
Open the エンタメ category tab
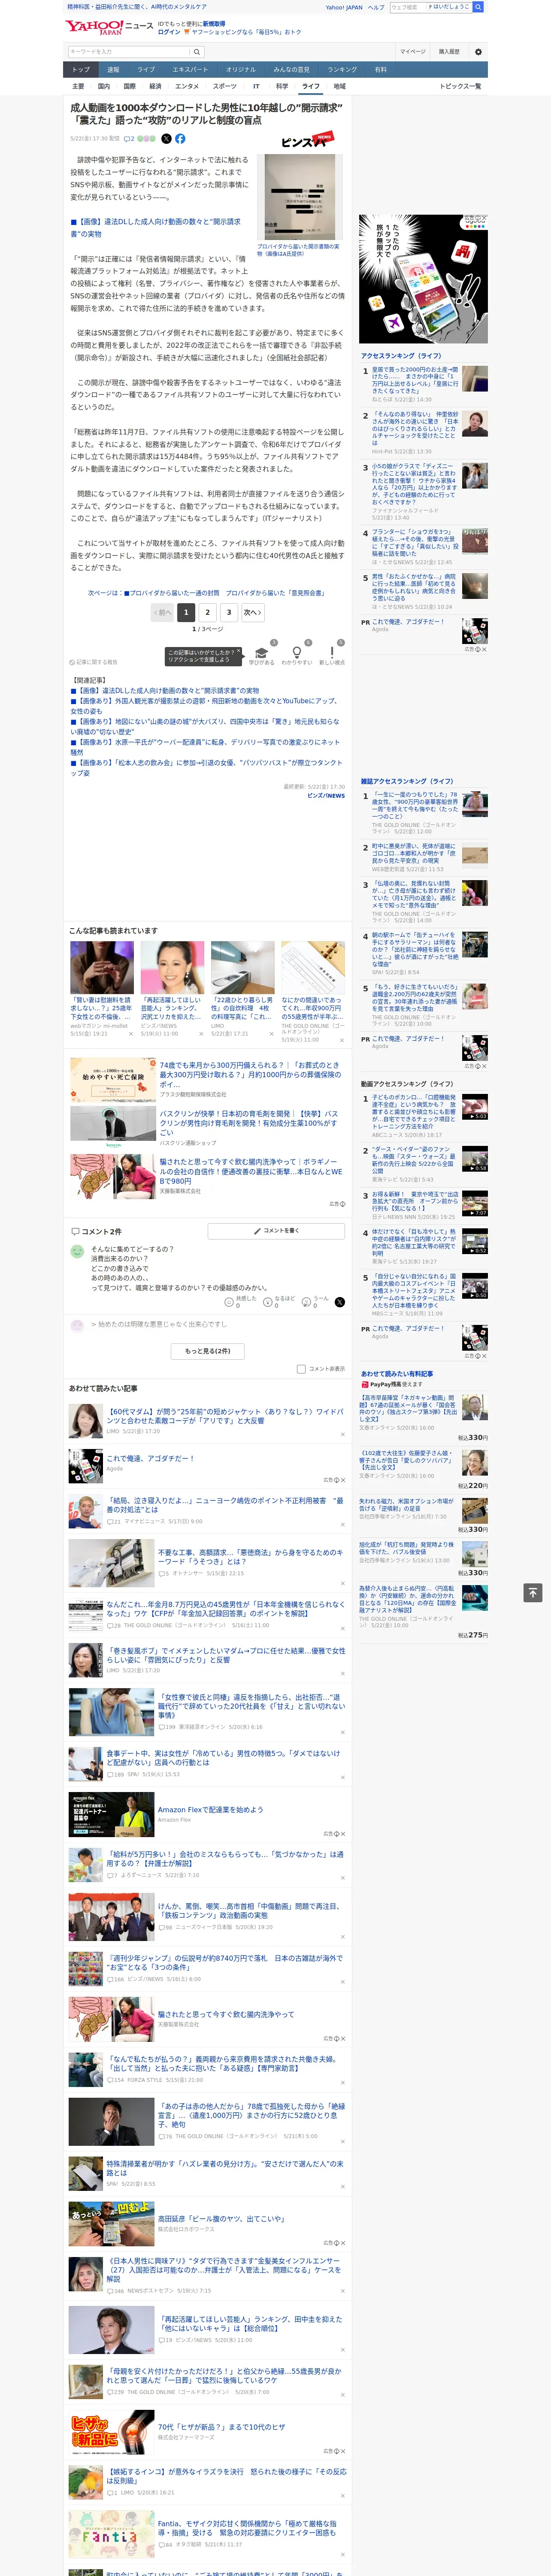(187, 86)
